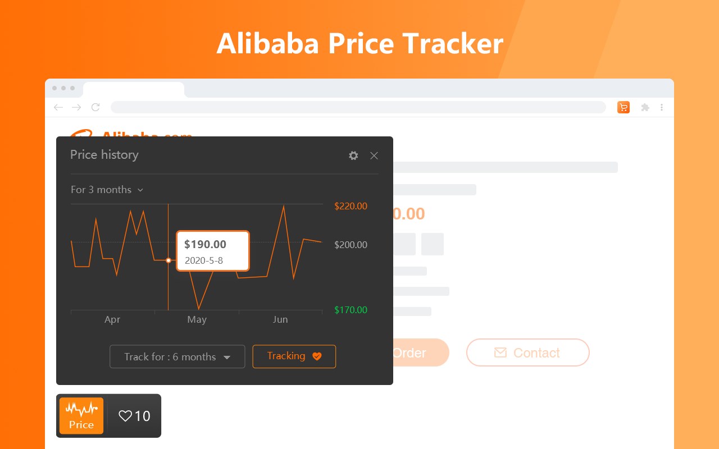Close the Price history panel
This screenshot has height=449, width=719.
pos(374,155)
